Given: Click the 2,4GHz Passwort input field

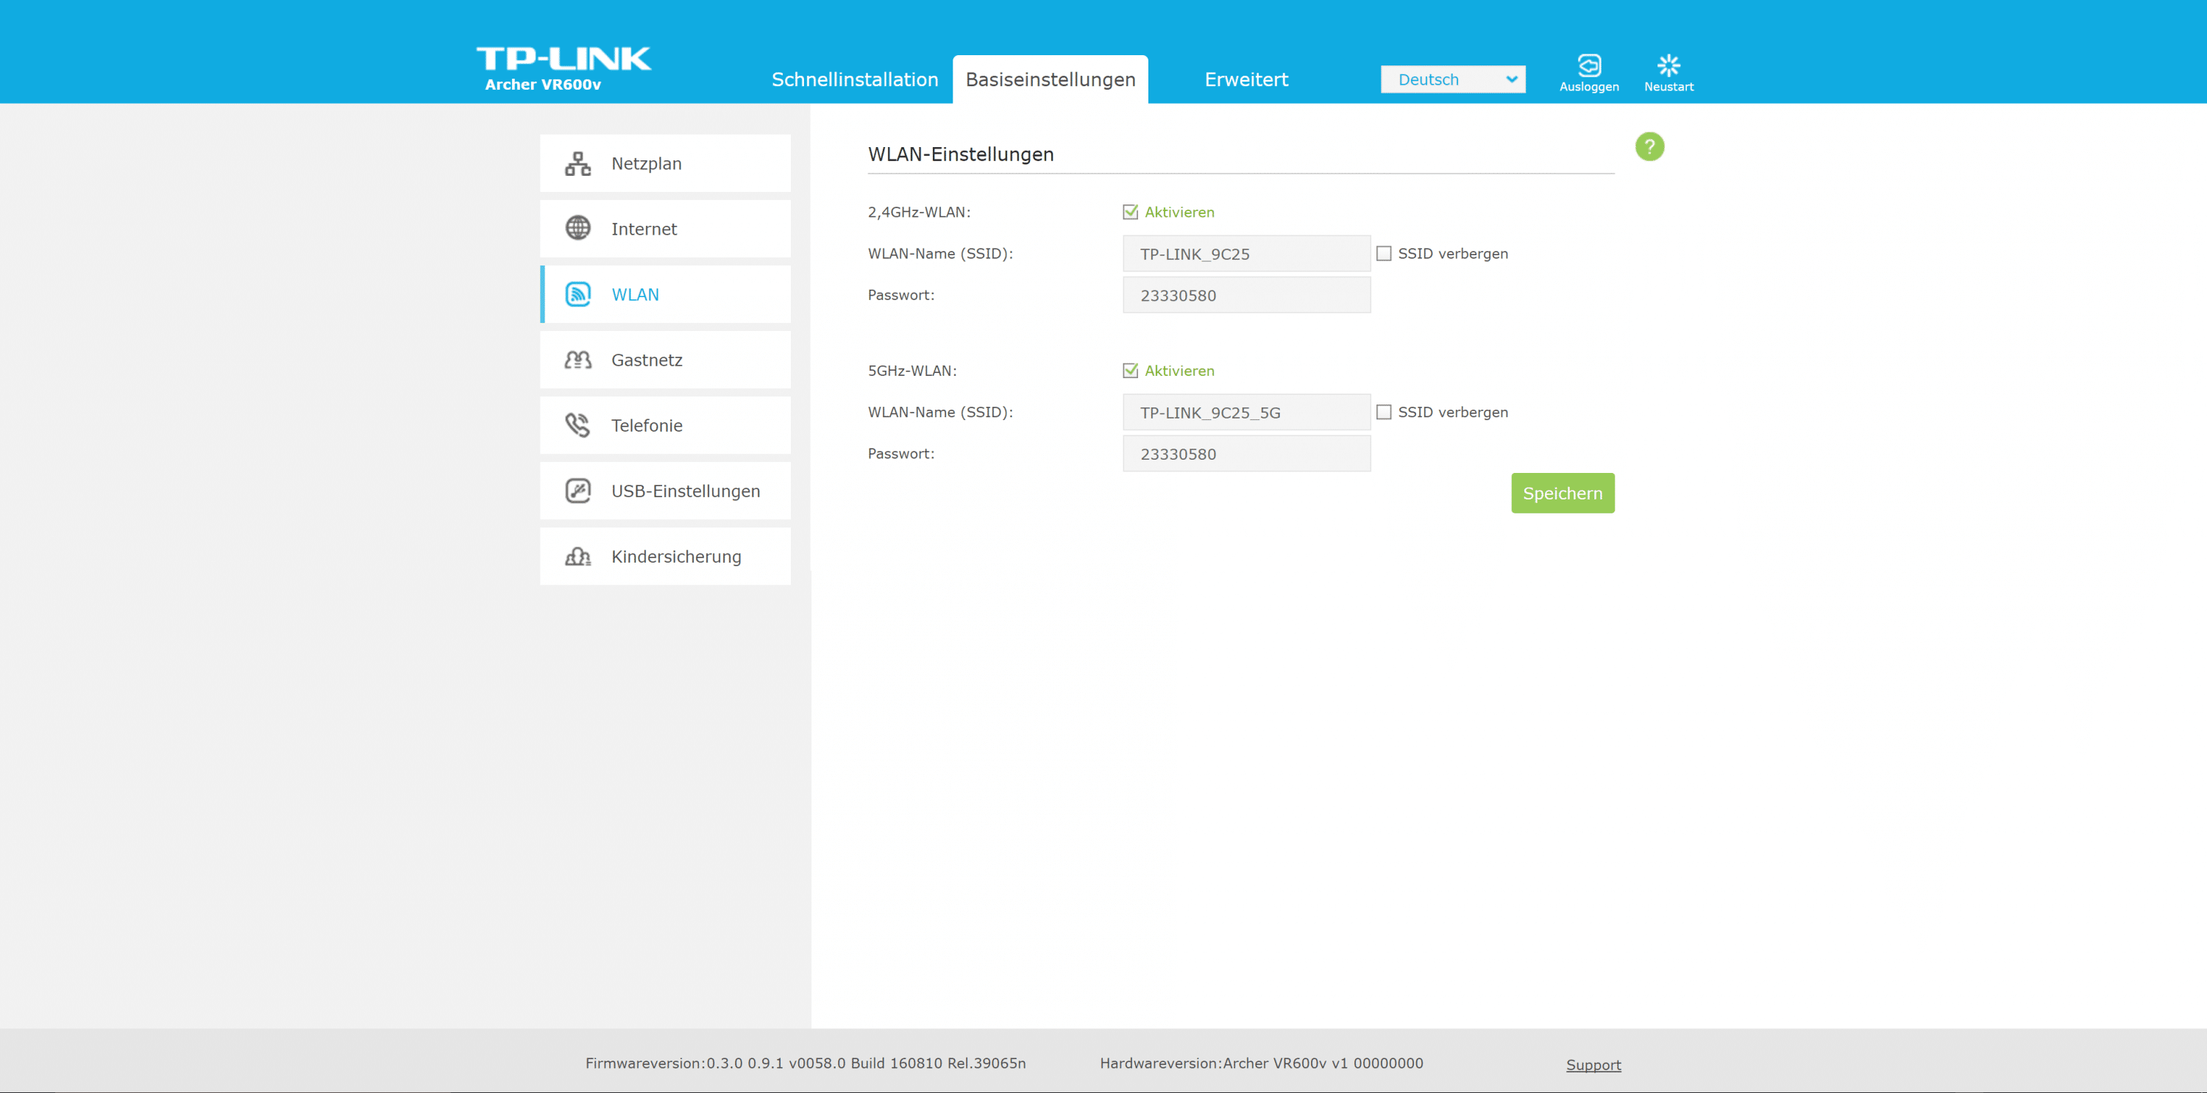Looking at the screenshot, I should [x=1245, y=296].
